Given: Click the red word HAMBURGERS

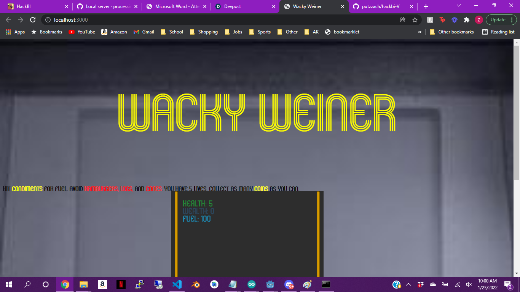Looking at the screenshot, I should 101,189.
